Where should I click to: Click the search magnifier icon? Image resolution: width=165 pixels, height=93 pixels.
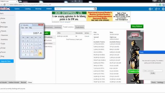[95, 9]
